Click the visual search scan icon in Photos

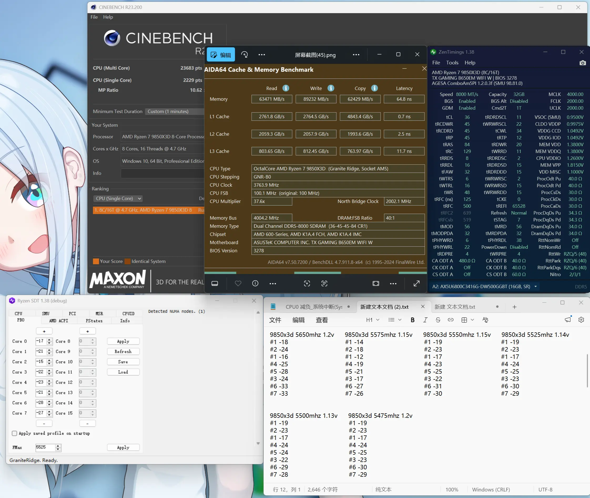pos(307,283)
